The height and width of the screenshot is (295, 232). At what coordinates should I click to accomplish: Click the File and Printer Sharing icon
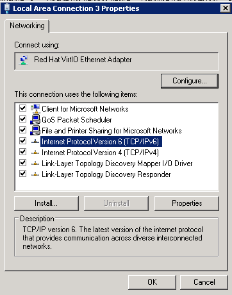point(35,130)
